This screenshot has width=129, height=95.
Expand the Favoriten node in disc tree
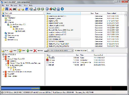[11, 70]
